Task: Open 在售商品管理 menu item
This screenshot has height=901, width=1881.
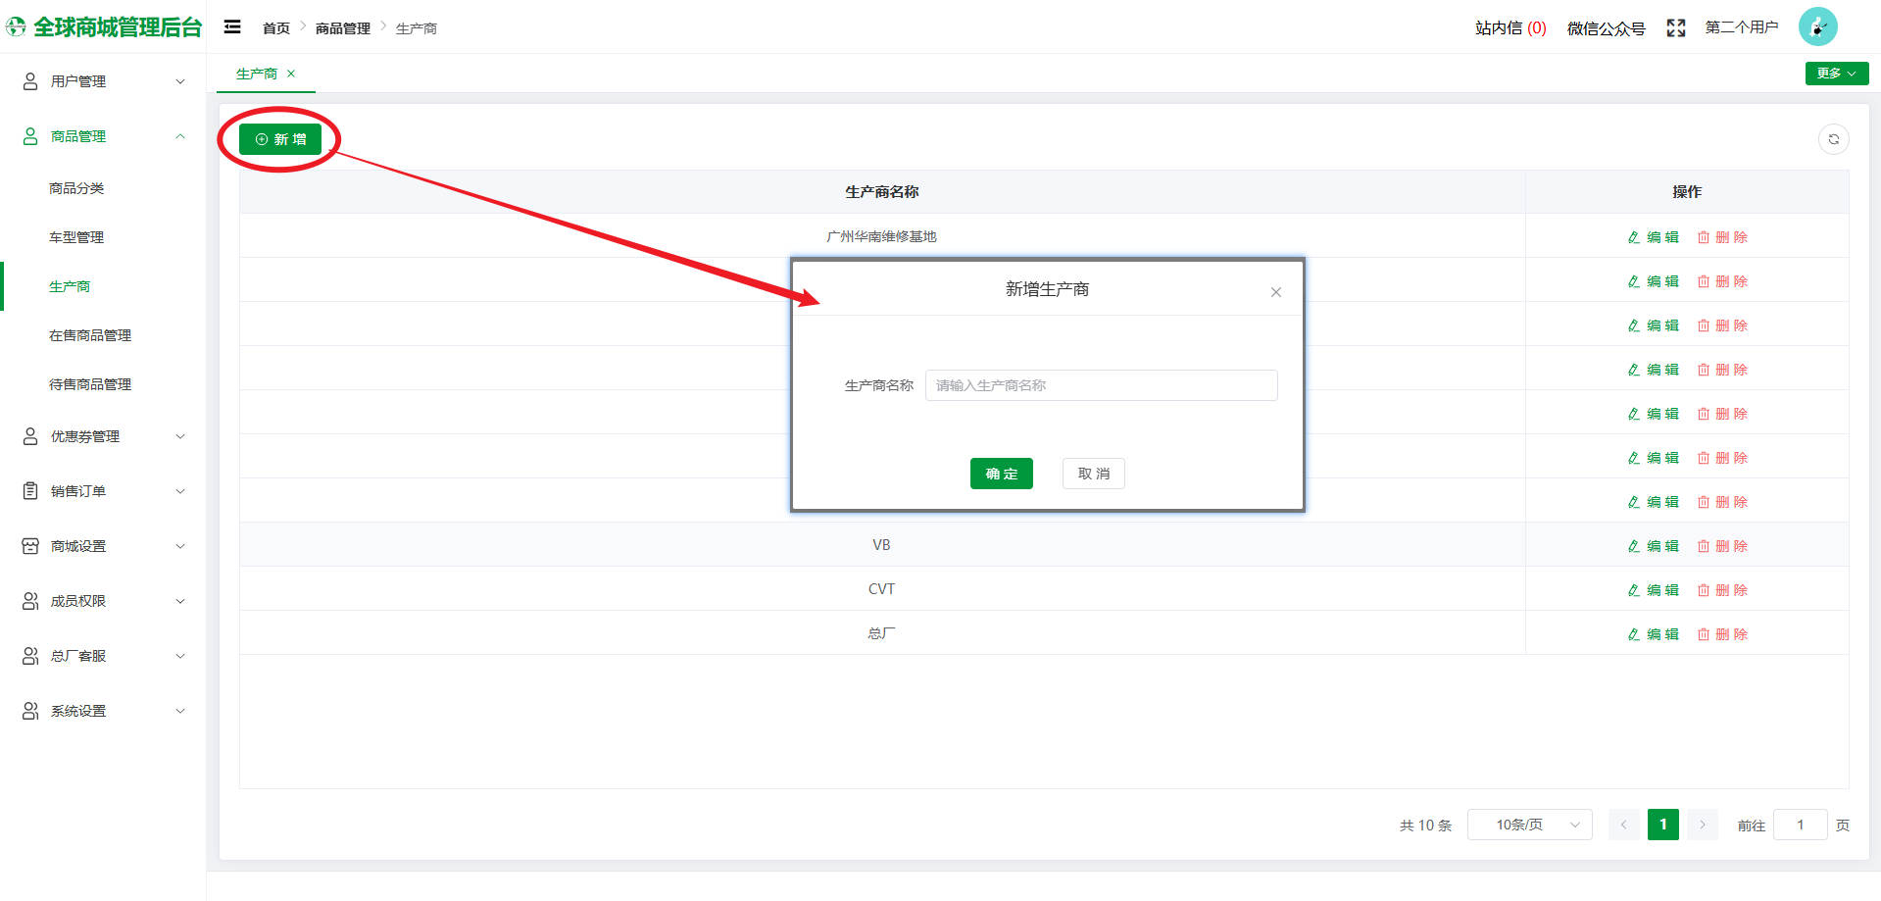Action: point(90,335)
